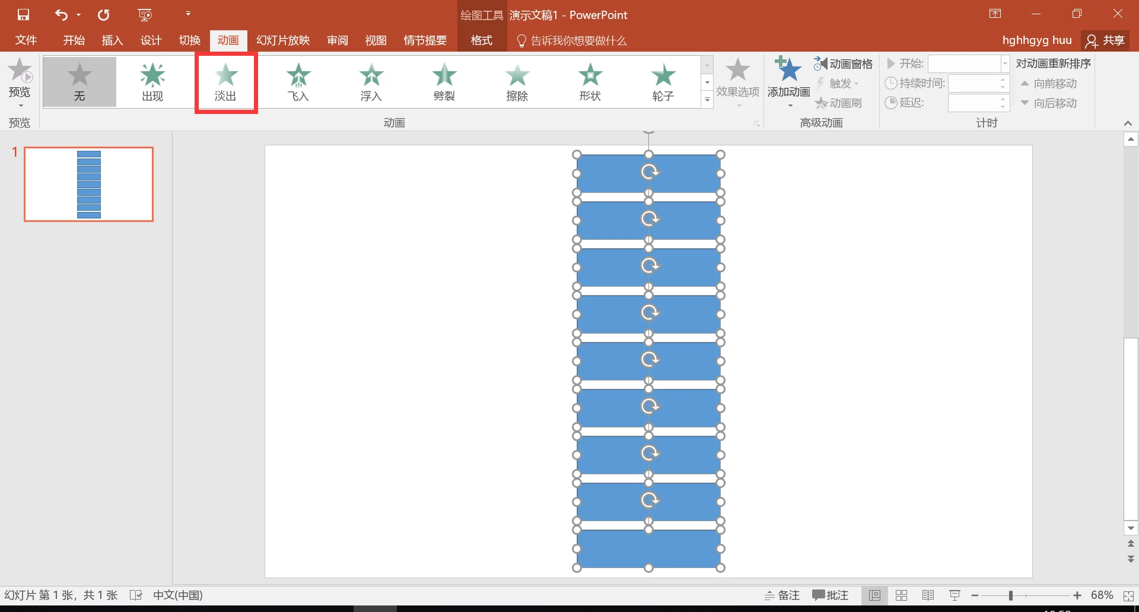This screenshot has width=1139, height=612.
Task: Click the Redo icon in title bar
Action: tap(104, 15)
